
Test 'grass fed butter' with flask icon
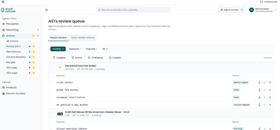(259, 90)
